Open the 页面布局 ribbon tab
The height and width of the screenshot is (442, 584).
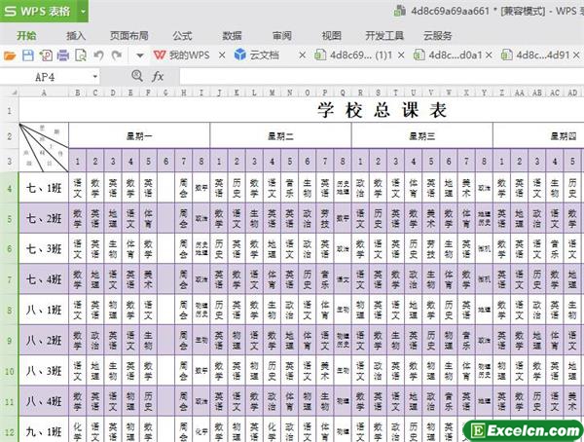click(x=128, y=36)
